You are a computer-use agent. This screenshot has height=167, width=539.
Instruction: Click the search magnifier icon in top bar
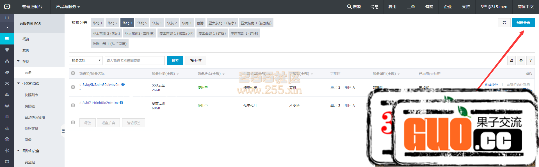pyautogui.click(x=349, y=7)
